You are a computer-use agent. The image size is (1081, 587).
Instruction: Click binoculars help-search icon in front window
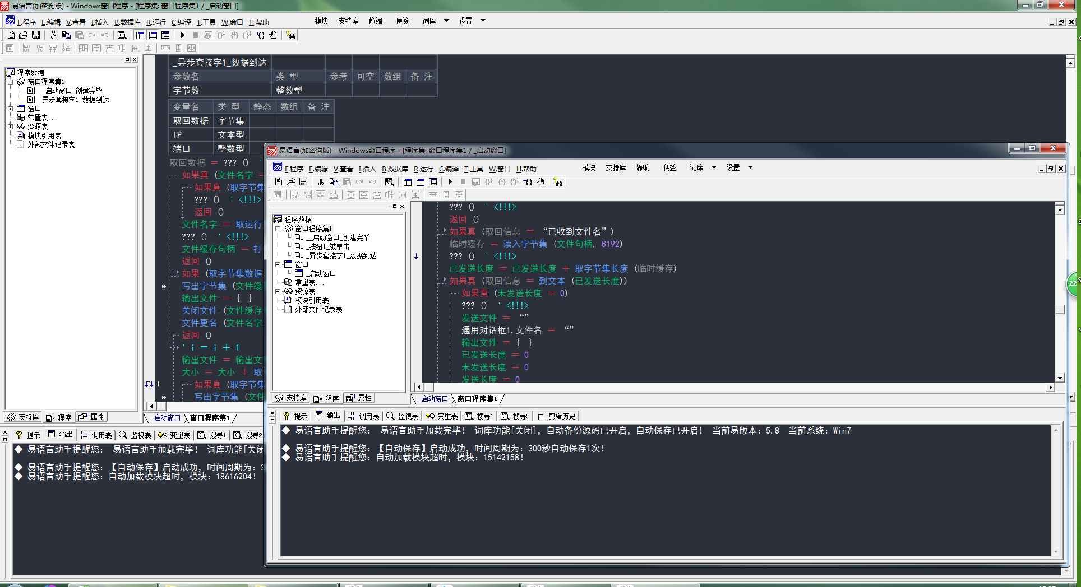pos(558,182)
